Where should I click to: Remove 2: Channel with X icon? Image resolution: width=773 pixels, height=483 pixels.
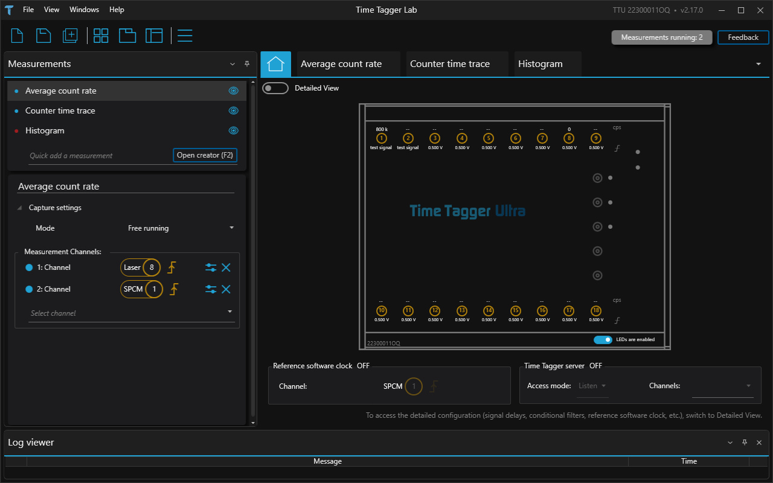[226, 289]
